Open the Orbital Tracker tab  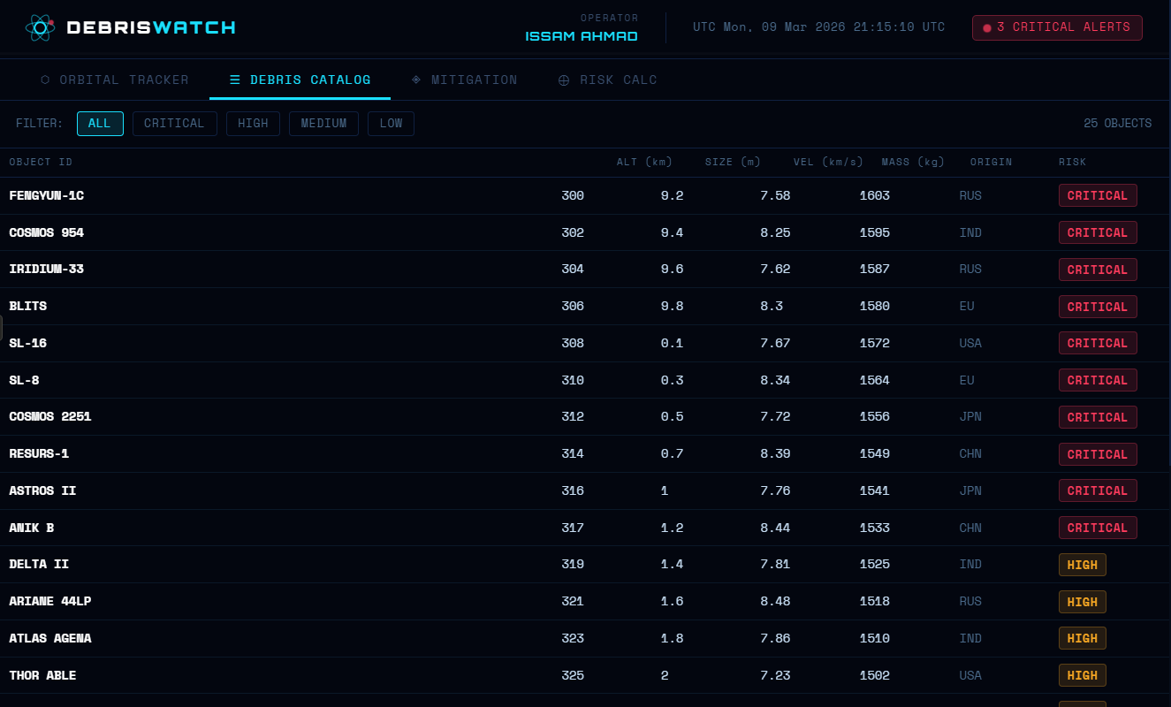pos(115,80)
